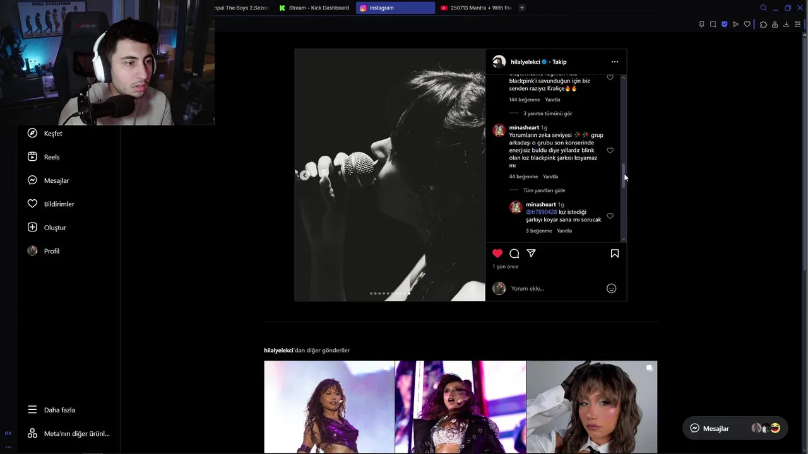Open the browser account profile icon
Image resolution: width=808 pixels, height=454 pixels.
[x=775, y=24]
